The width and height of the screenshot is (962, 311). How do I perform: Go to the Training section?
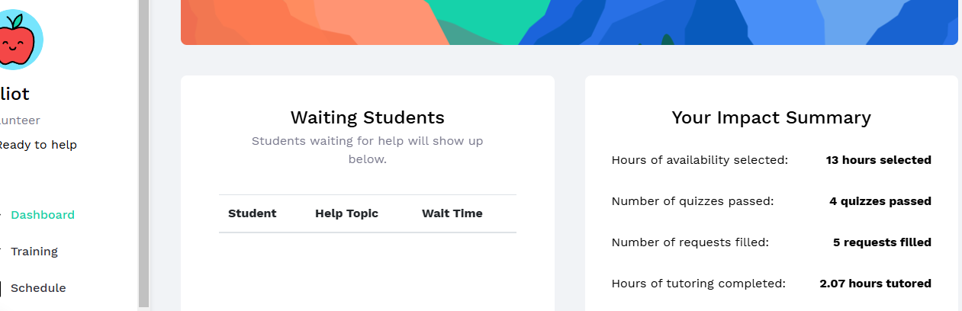[34, 252]
